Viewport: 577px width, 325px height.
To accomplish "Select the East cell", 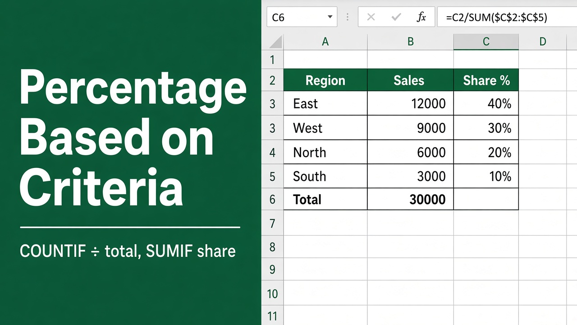I will click(325, 103).
